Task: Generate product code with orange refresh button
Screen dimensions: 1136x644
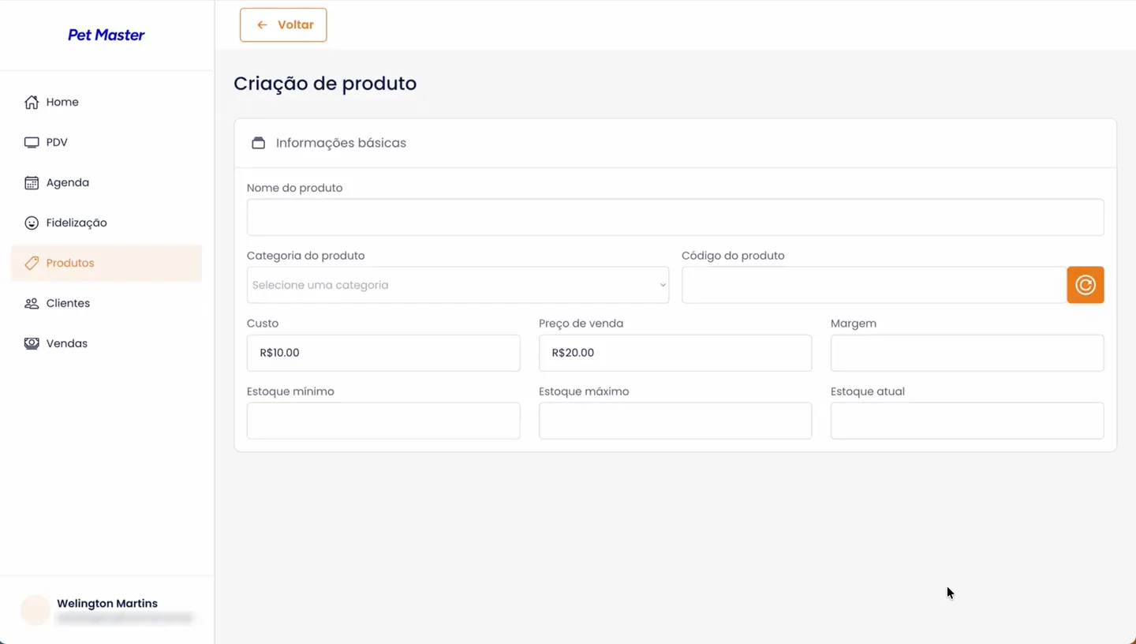Action: click(1086, 285)
